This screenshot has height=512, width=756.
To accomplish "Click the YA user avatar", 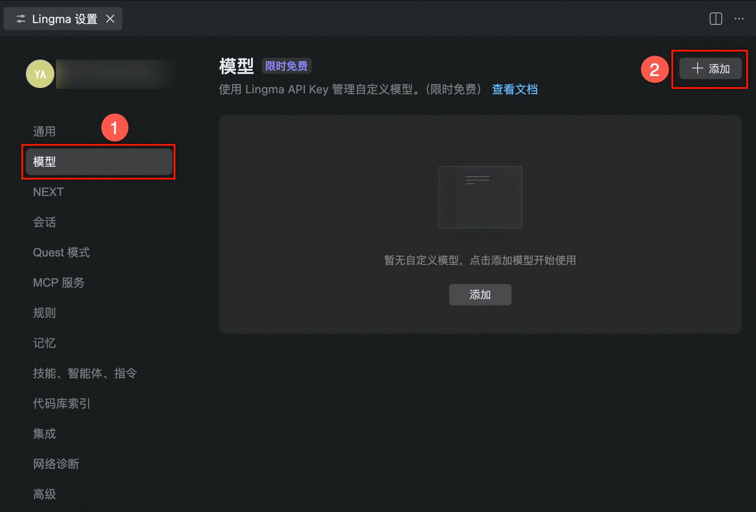I will click(40, 74).
